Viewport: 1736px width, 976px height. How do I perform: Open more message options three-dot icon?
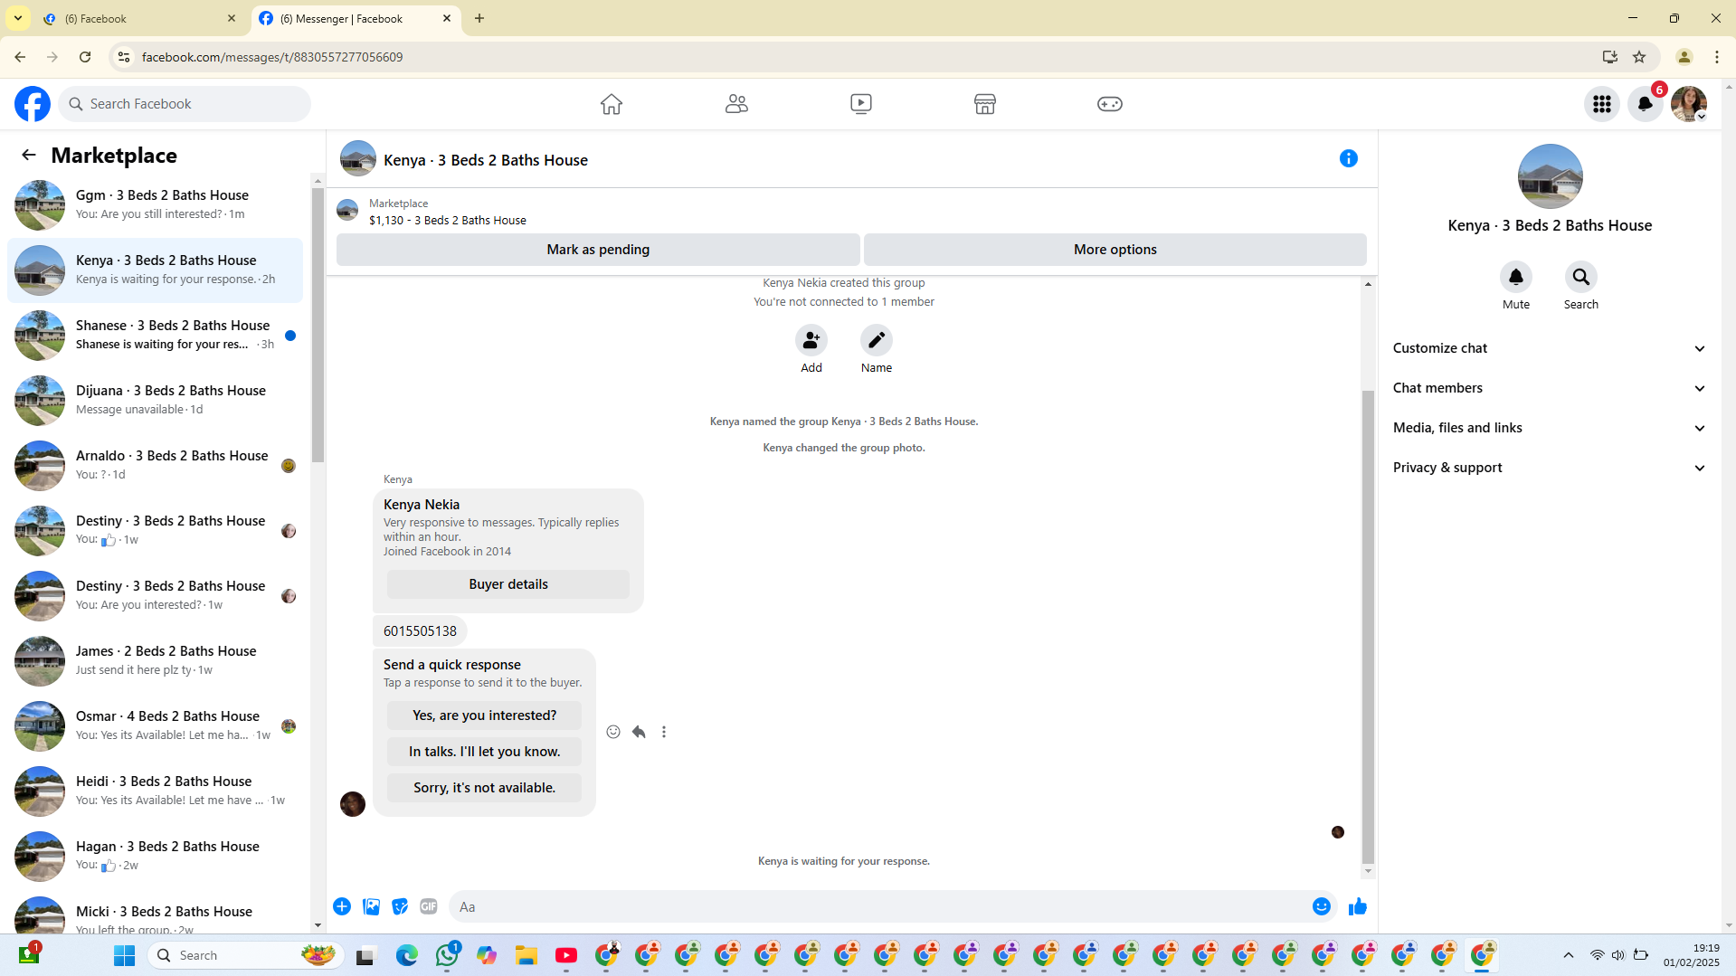click(x=664, y=732)
